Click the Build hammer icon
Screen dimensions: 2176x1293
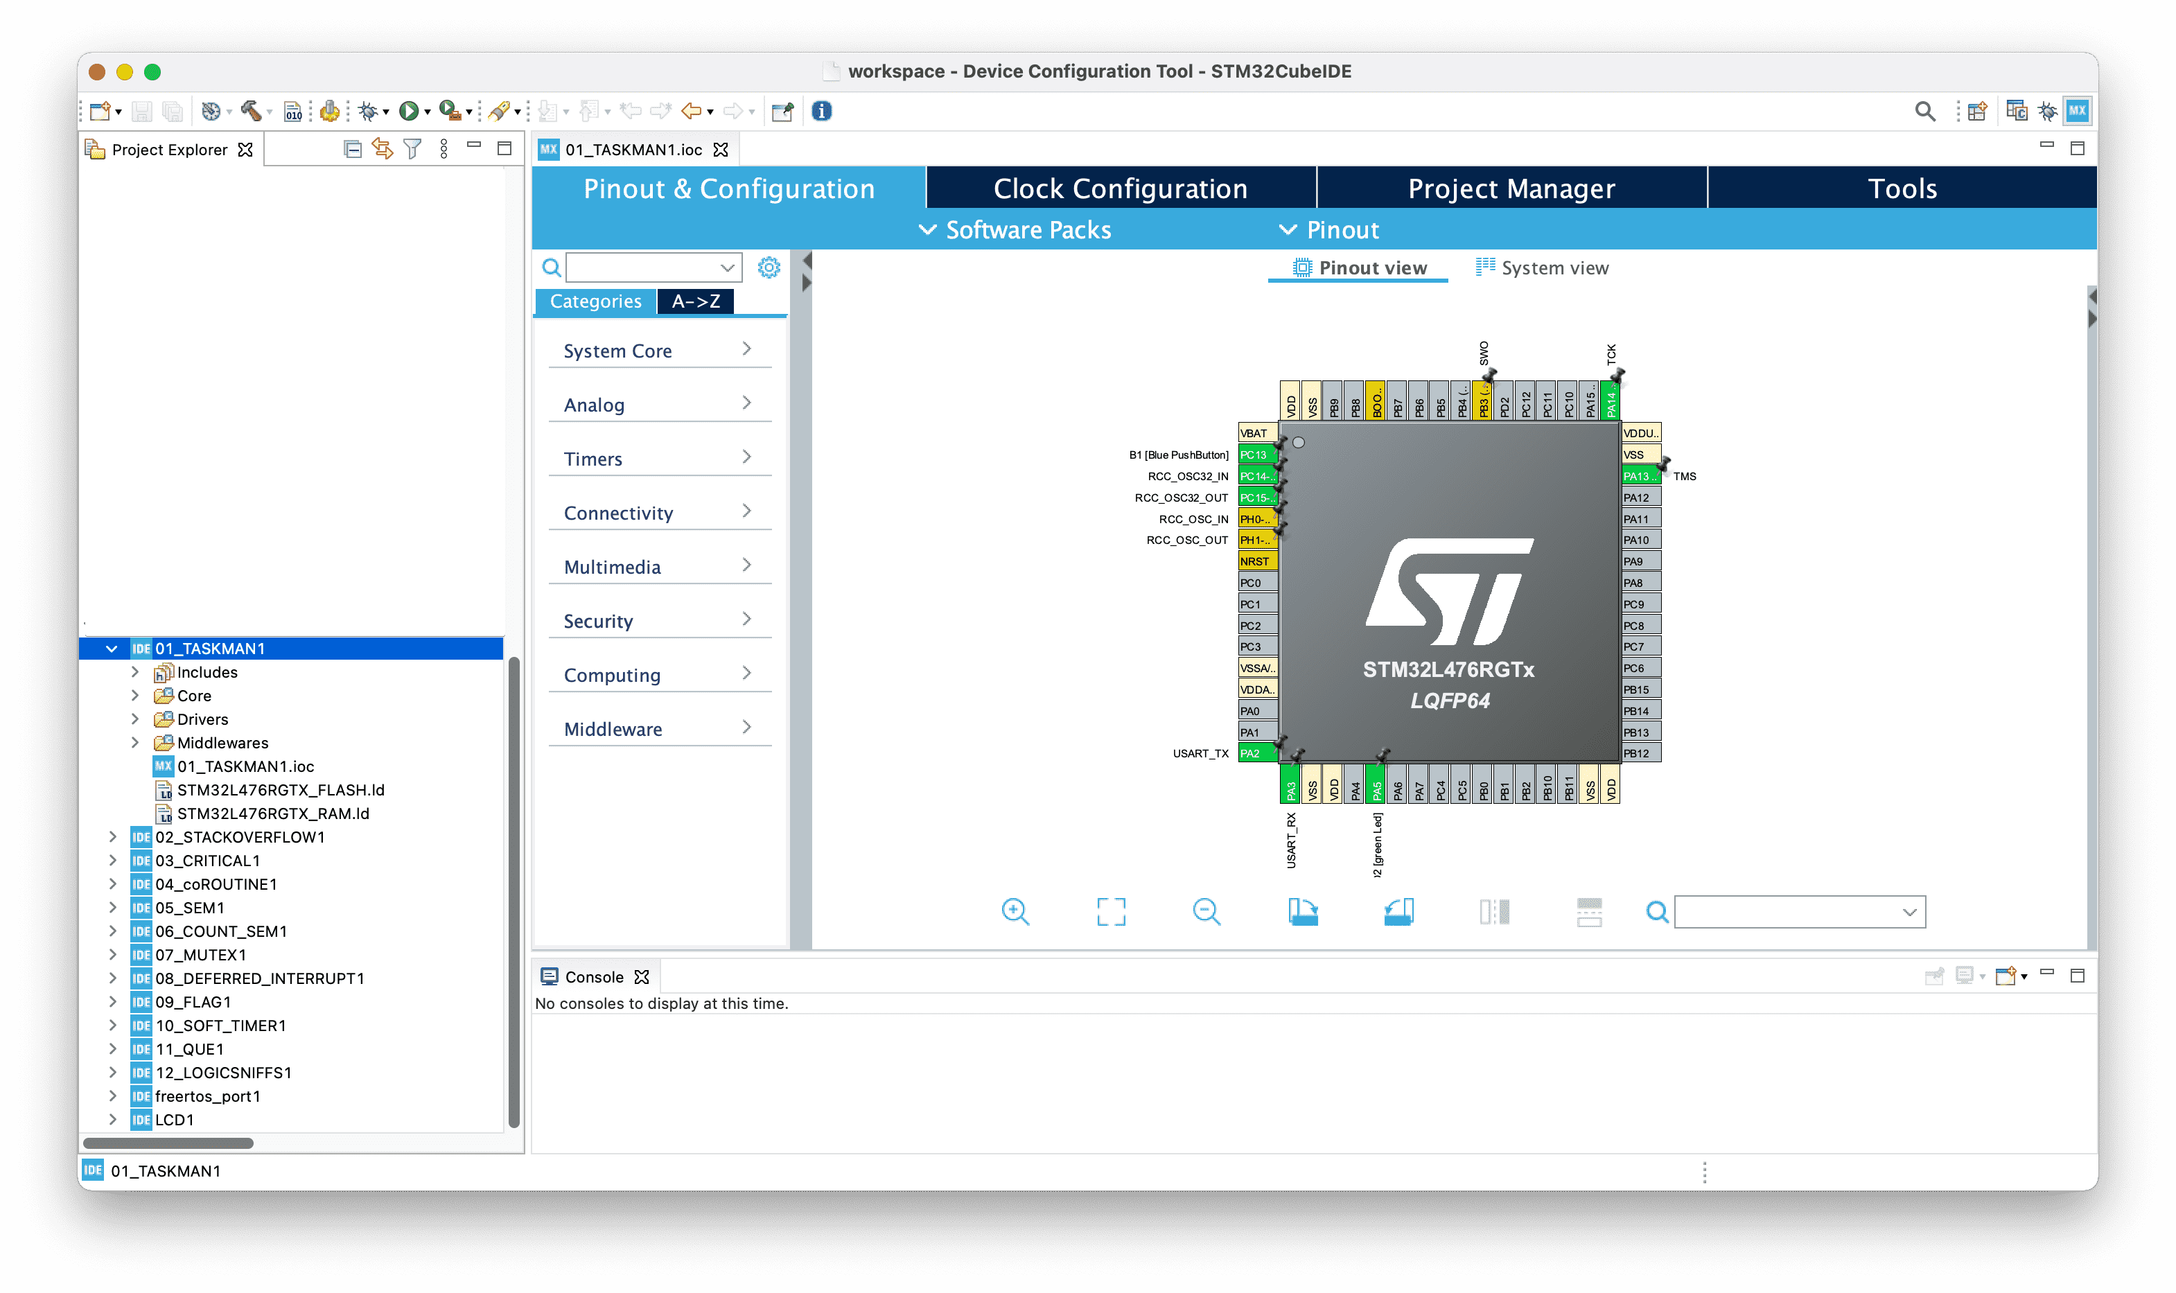click(x=251, y=111)
